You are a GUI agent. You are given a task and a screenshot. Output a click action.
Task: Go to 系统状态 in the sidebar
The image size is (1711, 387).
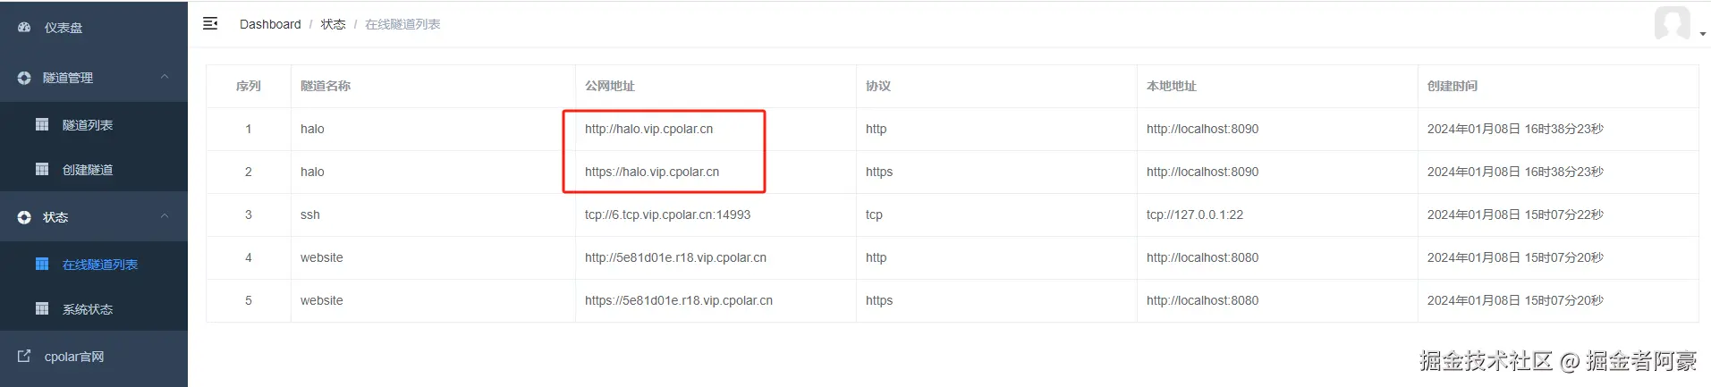[88, 309]
